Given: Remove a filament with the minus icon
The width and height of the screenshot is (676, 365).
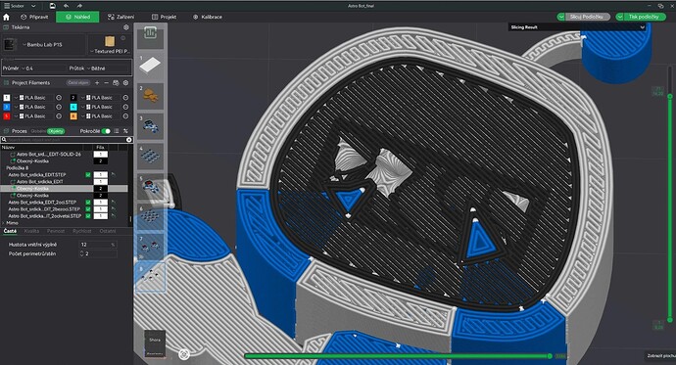Looking at the screenshot, I should click(x=106, y=82).
